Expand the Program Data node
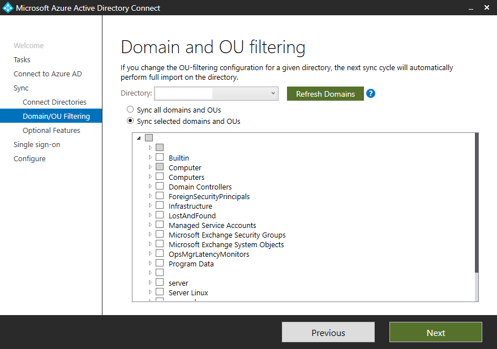Screen dimensions: 497x349 pyautogui.click(x=150, y=263)
